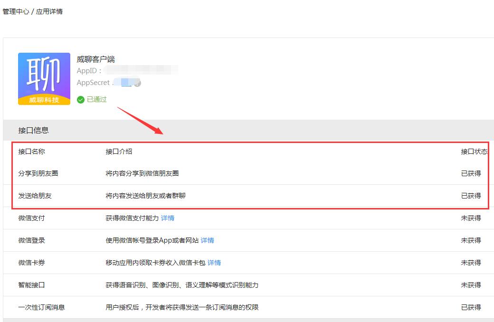The width and height of the screenshot is (494, 322).
Task: Click the 接口名称 column header
Action: [31, 152]
